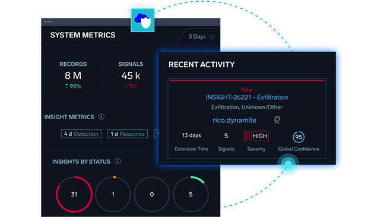The width and height of the screenshot is (387, 217).
Task: Click the 3% signals decrease indicator
Action: coord(131,86)
